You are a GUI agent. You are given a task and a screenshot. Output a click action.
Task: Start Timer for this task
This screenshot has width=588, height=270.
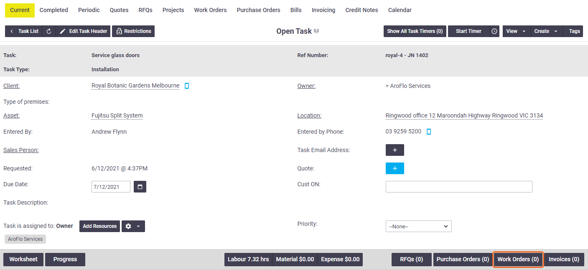(468, 31)
